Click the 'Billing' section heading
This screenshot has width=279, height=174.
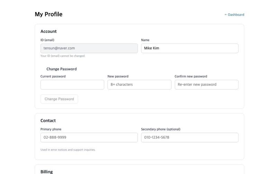pos(47,172)
